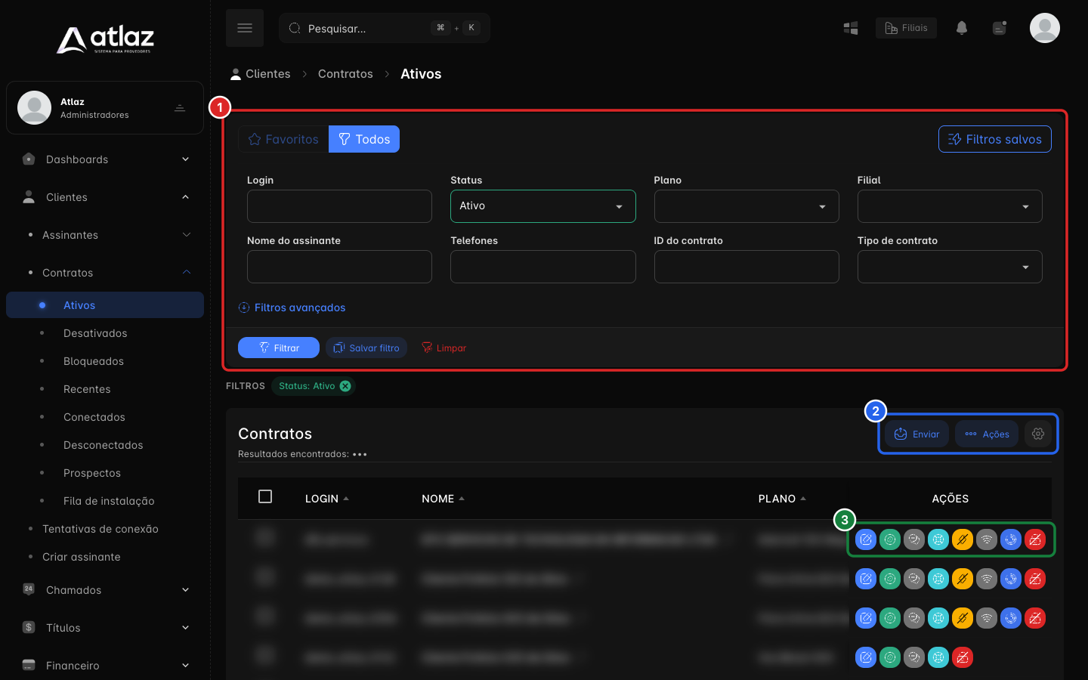Switch to the Favoritos tab

point(283,139)
